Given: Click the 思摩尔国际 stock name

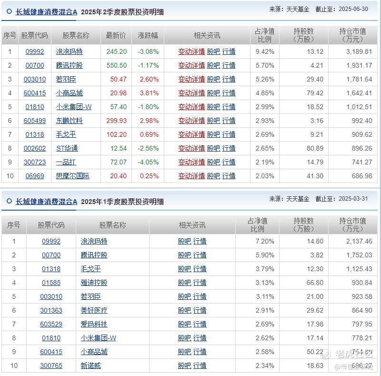Looking at the screenshot, I should pyautogui.click(x=73, y=176).
